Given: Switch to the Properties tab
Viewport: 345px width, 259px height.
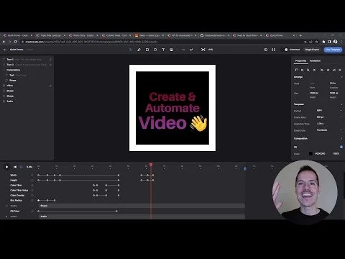Looking at the screenshot, I should click(x=300, y=61).
